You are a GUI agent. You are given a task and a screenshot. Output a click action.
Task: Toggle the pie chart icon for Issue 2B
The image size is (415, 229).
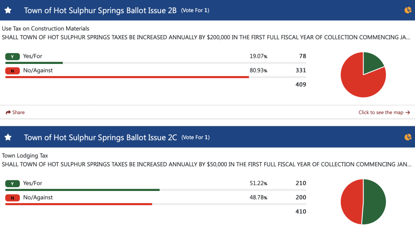pyautogui.click(x=408, y=10)
